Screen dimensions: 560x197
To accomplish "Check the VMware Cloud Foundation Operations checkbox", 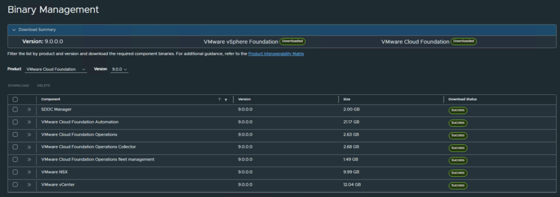I will 15,134.
